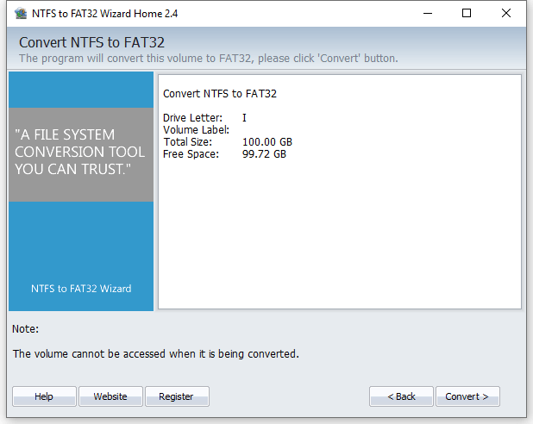Click the 'Free Space:' label
Image resolution: width=533 pixels, height=424 pixels.
(191, 154)
